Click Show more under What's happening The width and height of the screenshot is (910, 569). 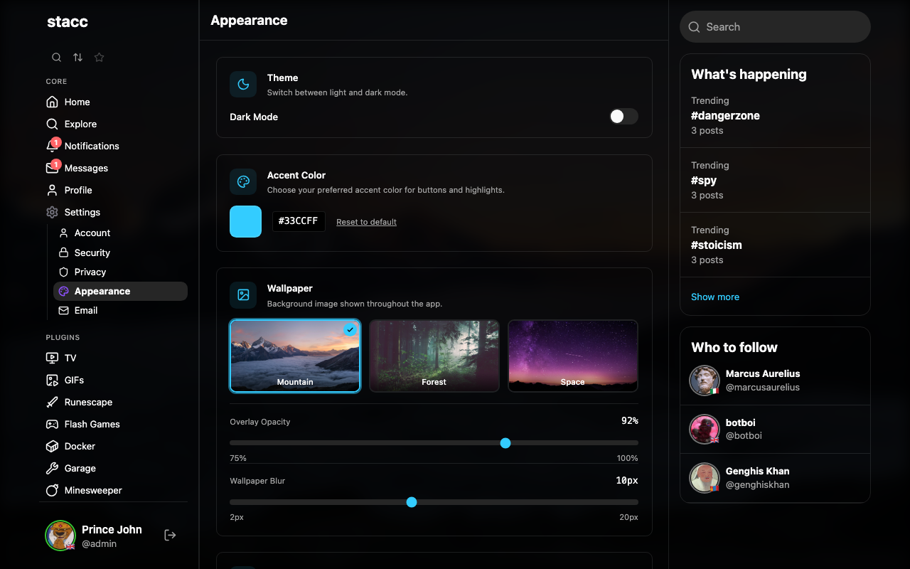pyautogui.click(x=715, y=297)
